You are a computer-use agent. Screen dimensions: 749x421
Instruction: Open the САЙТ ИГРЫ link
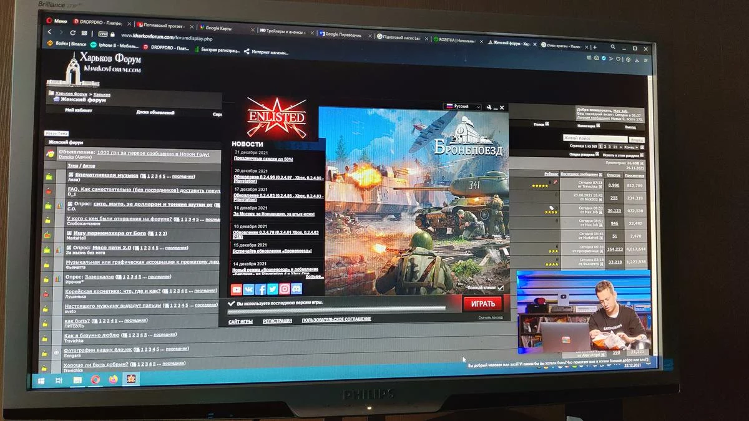coord(240,321)
